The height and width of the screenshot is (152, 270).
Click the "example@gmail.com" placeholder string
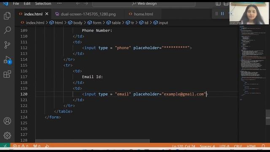184,94
